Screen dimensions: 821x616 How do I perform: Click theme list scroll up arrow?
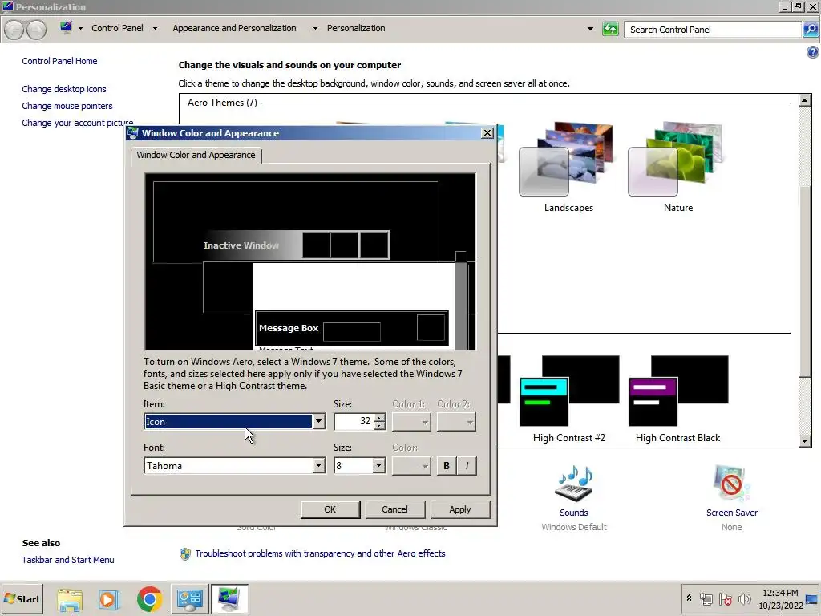click(805, 100)
